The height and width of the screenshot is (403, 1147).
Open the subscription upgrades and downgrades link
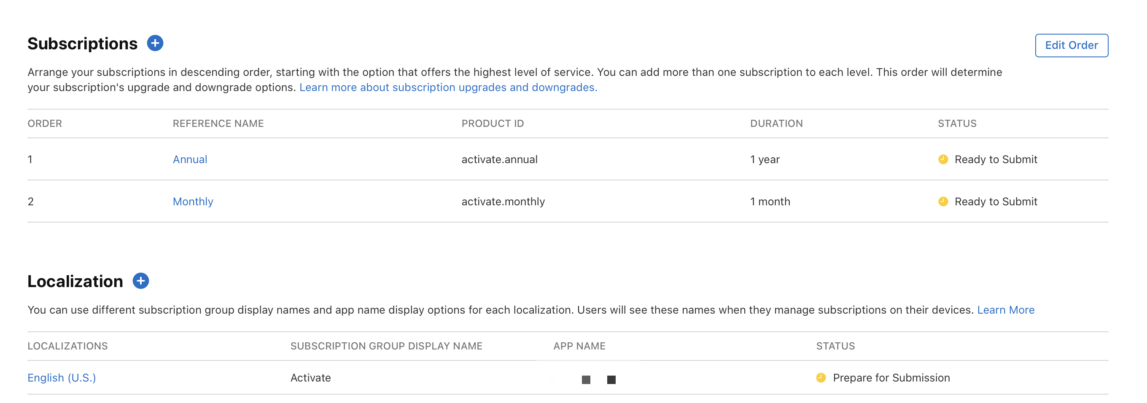(x=448, y=87)
